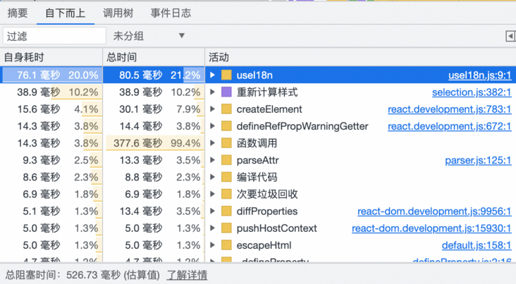
Task: Select the 自下而上 tab
Action: pyautogui.click(x=65, y=13)
